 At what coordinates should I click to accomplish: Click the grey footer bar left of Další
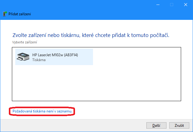tap(73, 126)
